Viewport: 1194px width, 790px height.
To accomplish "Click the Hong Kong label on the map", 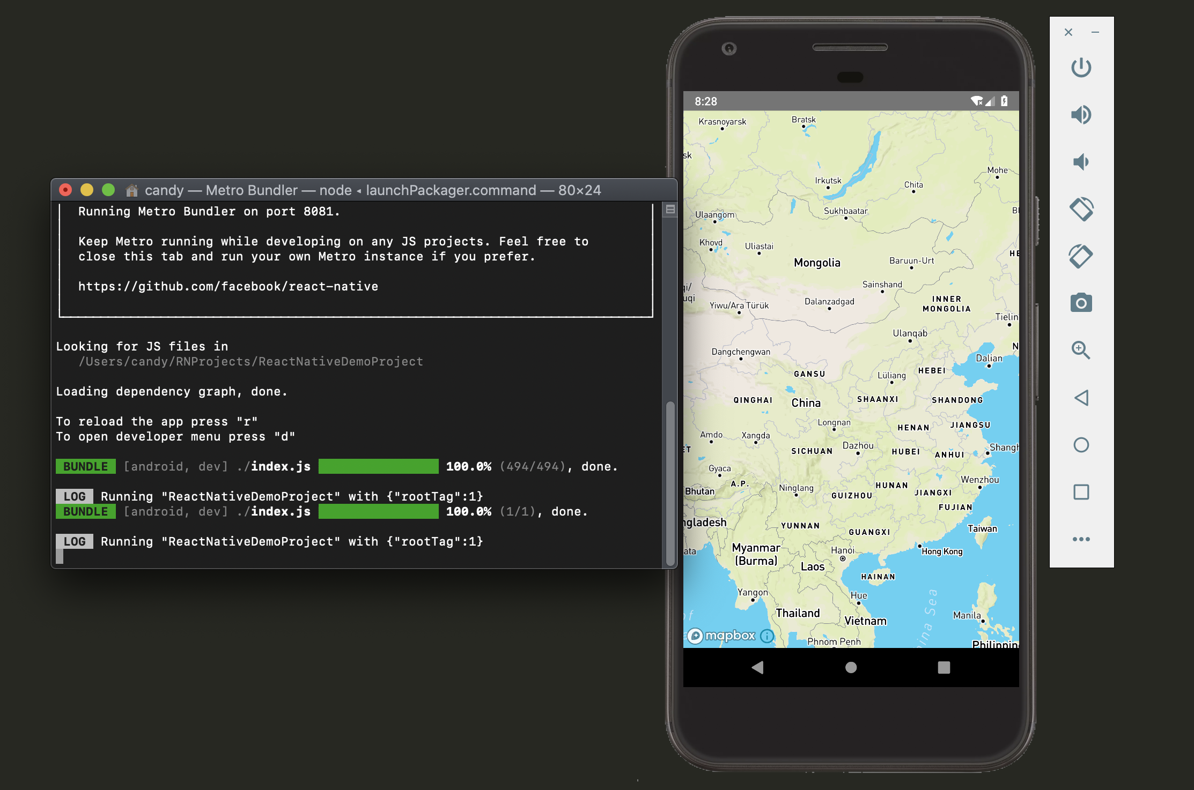I will 942,551.
